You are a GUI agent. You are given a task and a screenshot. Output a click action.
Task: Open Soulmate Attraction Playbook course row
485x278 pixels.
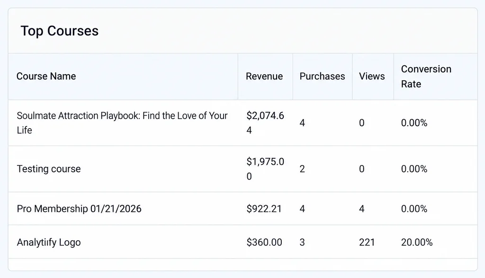click(243, 123)
